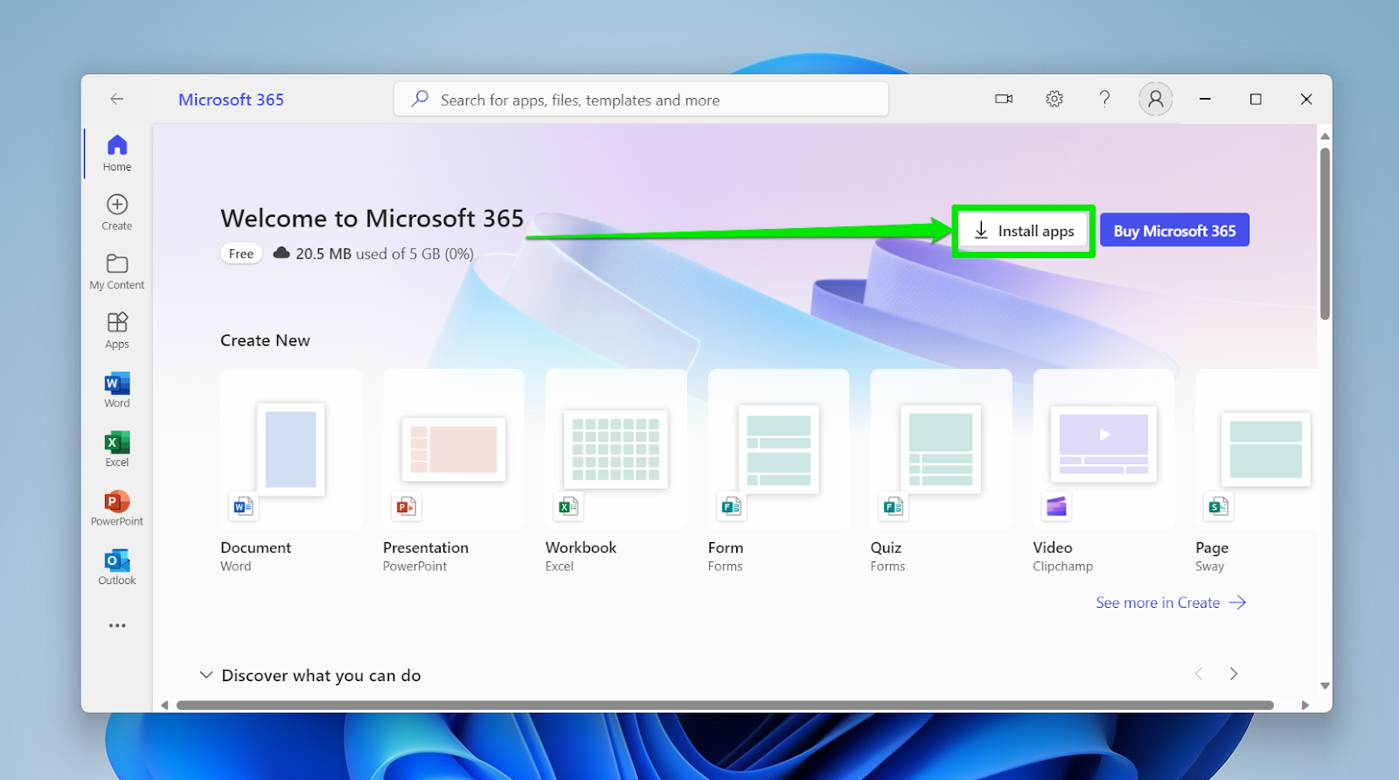
Task: Click Buy Microsoft 365
Action: tap(1174, 230)
